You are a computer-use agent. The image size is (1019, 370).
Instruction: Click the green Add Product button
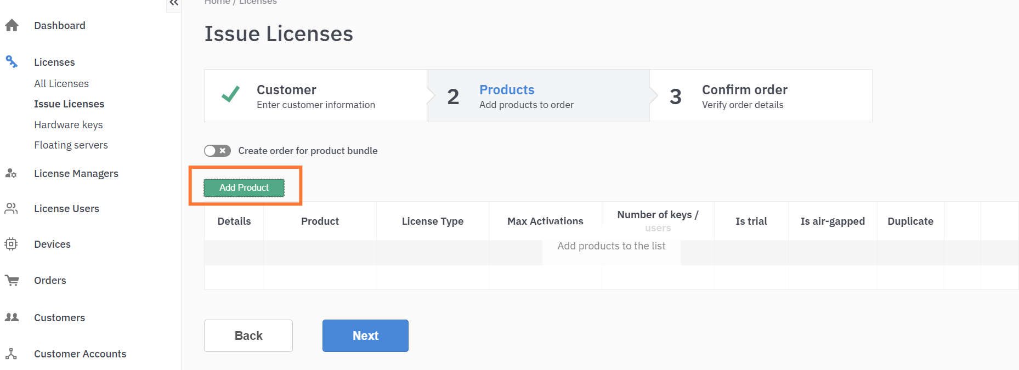(x=244, y=187)
